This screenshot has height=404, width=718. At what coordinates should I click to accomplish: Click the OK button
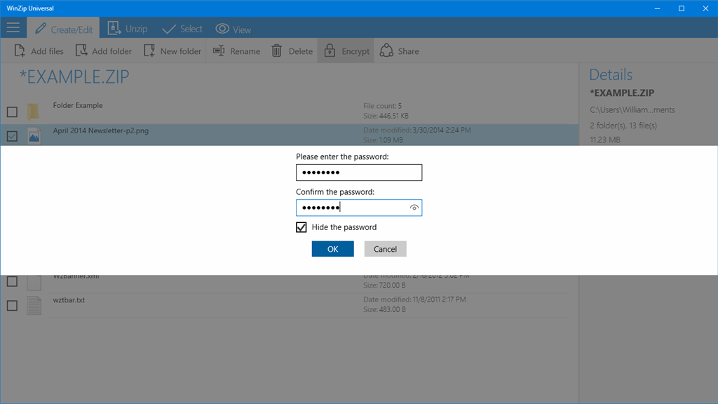pyautogui.click(x=333, y=249)
